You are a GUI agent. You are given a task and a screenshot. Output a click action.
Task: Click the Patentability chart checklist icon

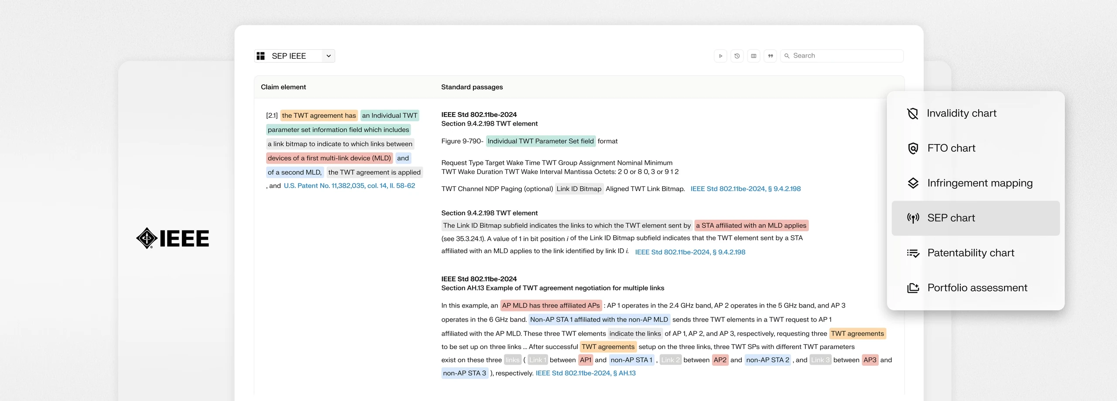[913, 253]
